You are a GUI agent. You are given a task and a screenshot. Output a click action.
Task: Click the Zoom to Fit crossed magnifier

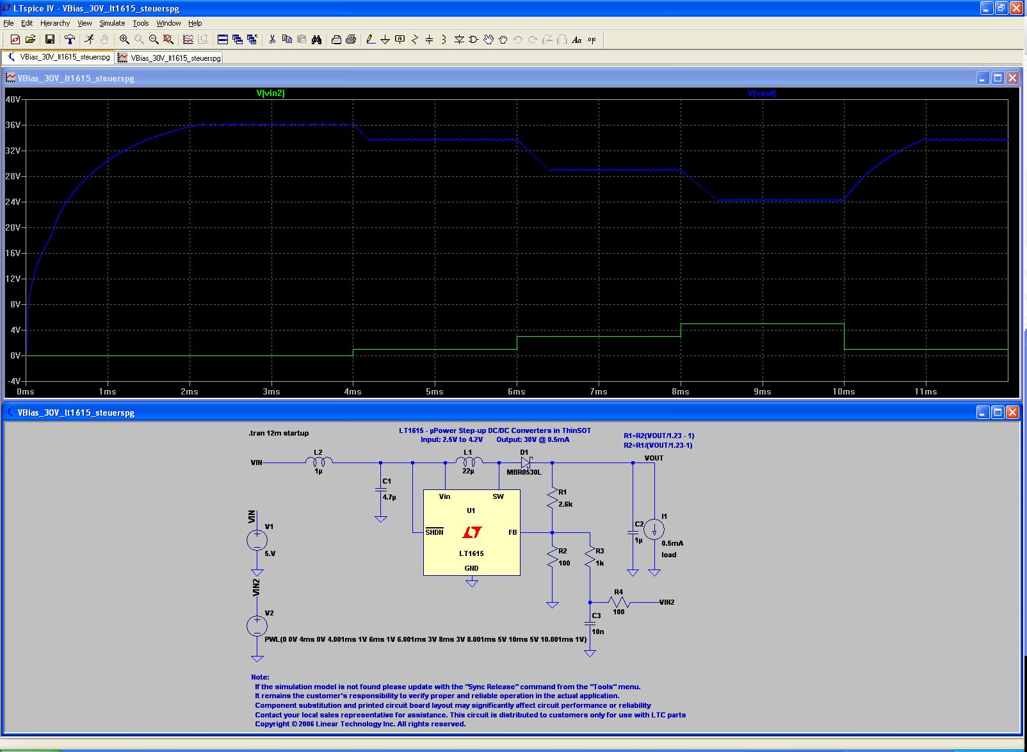point(168,40)
